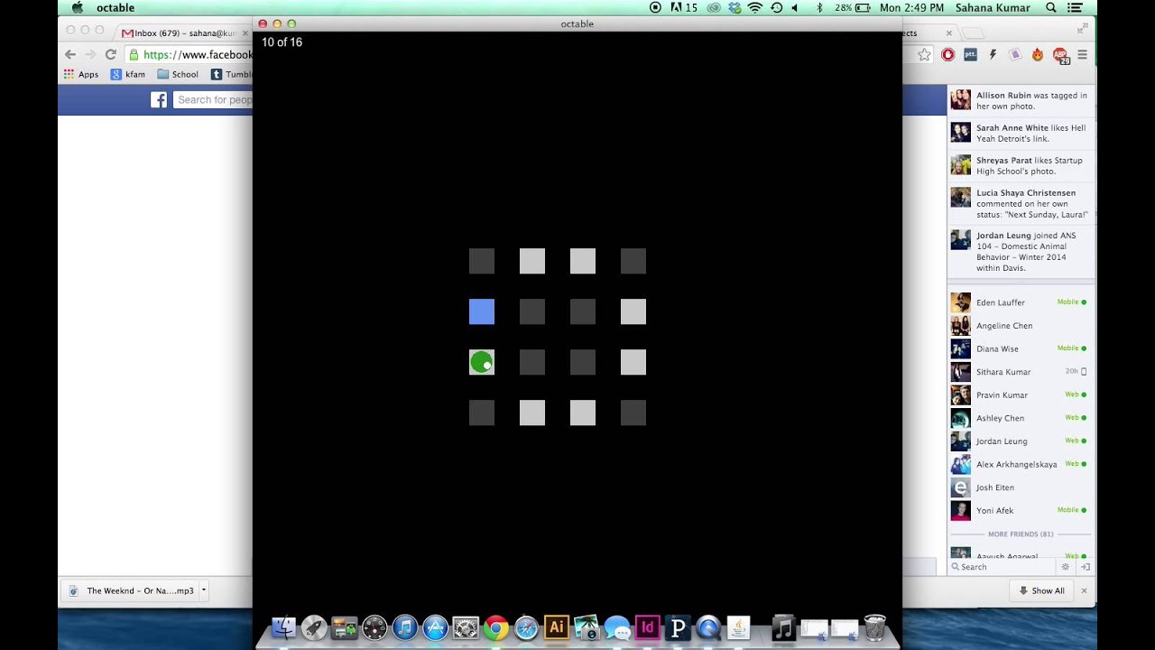Viewport: 1155px width, 650px height.
Task: Click the Adobe 15 updates icon
Action: click(x=684, y=7)
